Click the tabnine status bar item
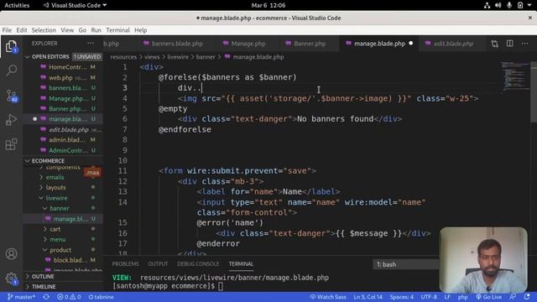 [101, 297]
